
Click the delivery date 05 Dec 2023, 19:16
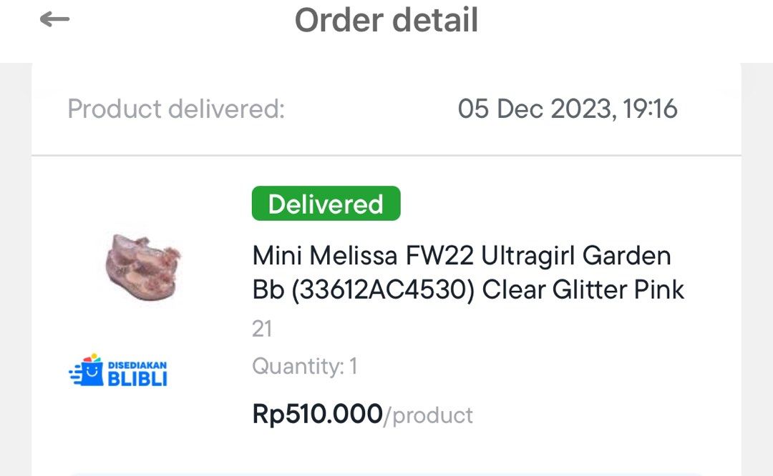pos(568,109)
